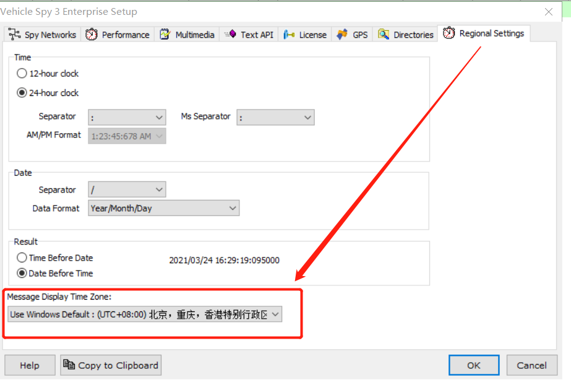Screen dimensions: 571x385
Task: Click the Help button
Action: click(30, 365)
